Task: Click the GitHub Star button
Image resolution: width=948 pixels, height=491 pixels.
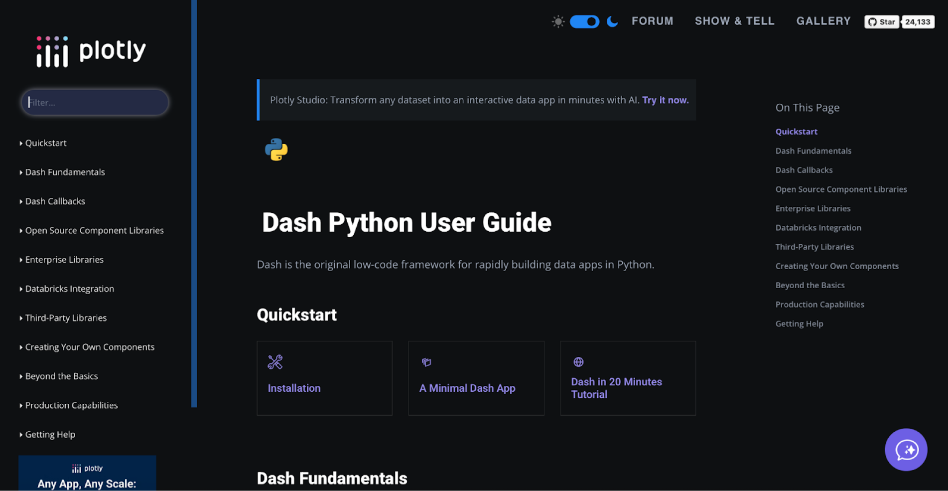Action: point(881,21)
